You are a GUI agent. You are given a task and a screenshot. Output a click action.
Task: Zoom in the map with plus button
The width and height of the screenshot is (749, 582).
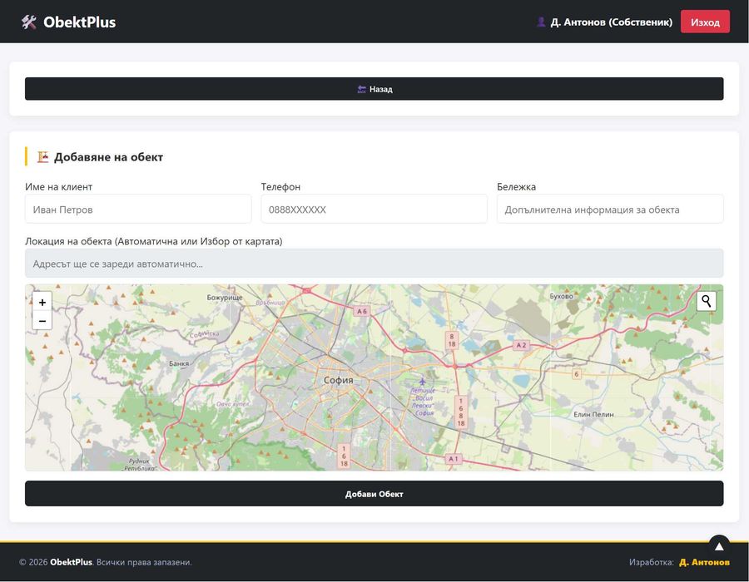tap(42, 302)
